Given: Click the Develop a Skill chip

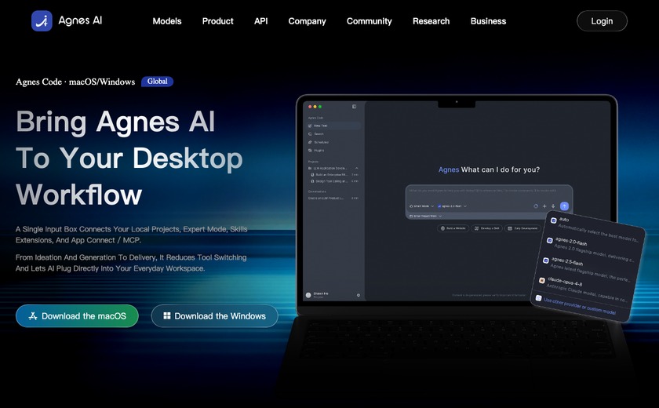Looking at the screenshot, I should (x=486, y=228).
